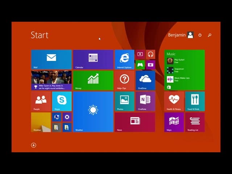Open the Food & Drink tile
The height and width of the screenshot is (174, 232).
pos(195,101)
